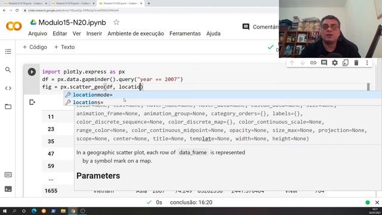Screen dimensions: 382x215
Task: Select locationmode= autocomplete suggestion
Action: [x=223, y=95]
